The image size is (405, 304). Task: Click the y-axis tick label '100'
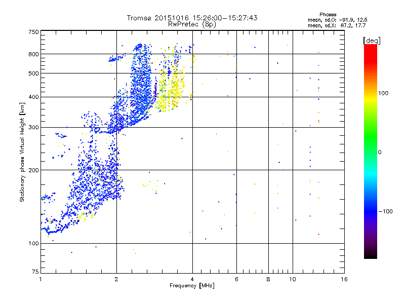click(x=33, y=244)
